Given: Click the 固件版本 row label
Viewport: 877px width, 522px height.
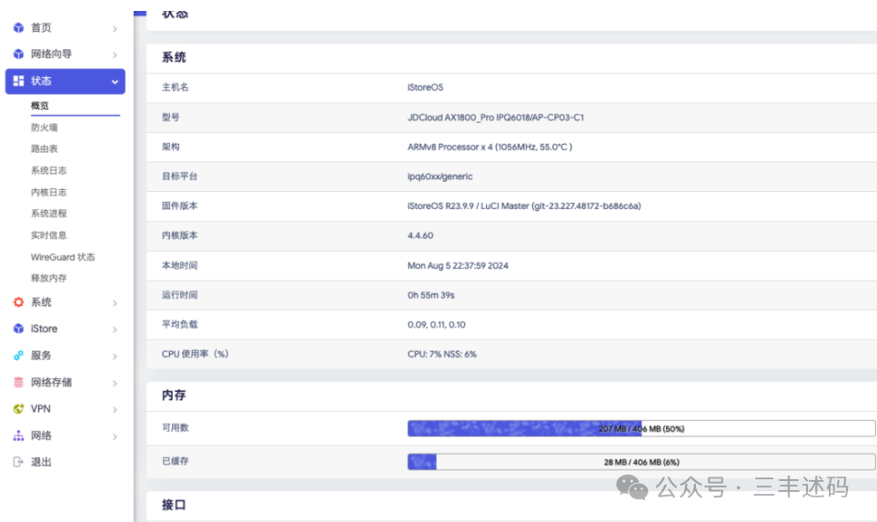Looking at the screenshot, I should coord(179,206).
